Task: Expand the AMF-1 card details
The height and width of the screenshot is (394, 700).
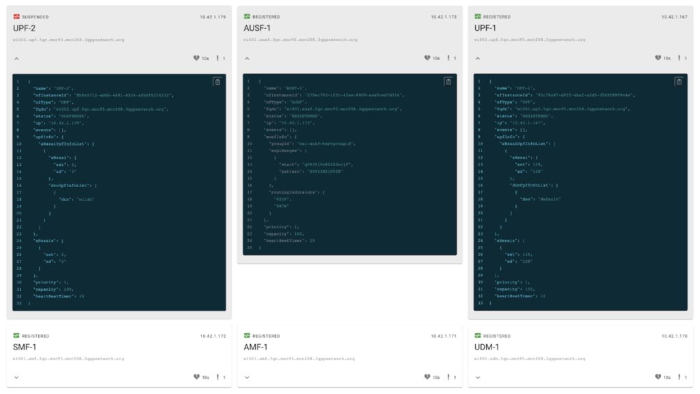Action: pyautogui.click(x=247, y=378)
